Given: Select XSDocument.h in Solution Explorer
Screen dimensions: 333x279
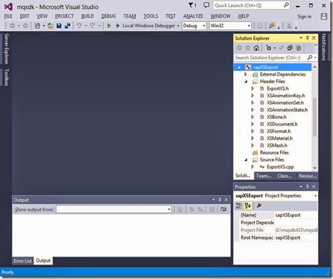Looking at the screenshot, I should pos(282,124).
